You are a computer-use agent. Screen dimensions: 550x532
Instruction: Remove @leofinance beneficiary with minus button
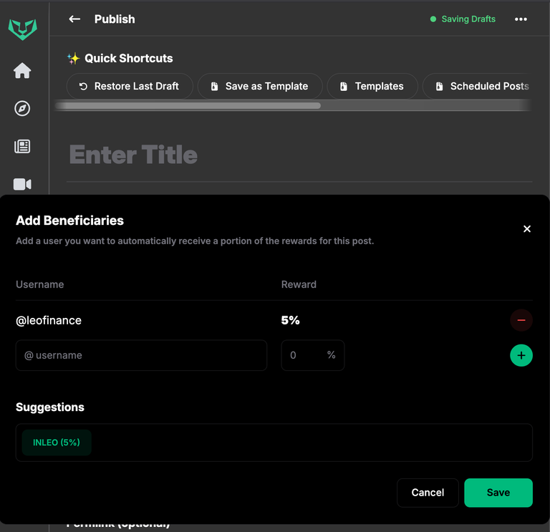coord(521,320)
